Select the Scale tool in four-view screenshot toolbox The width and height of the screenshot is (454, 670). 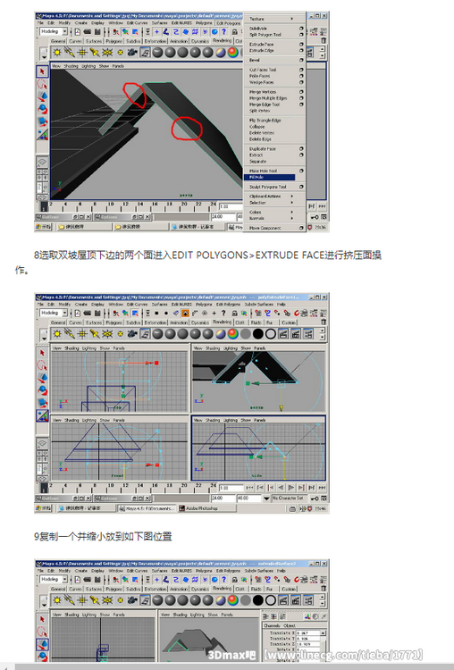coord(42,403)
